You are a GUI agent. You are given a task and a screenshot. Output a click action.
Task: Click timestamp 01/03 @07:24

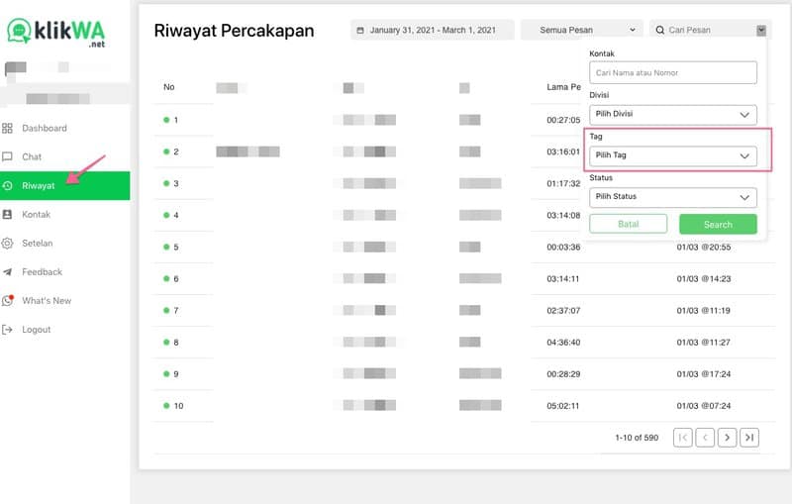coord(704,406)
